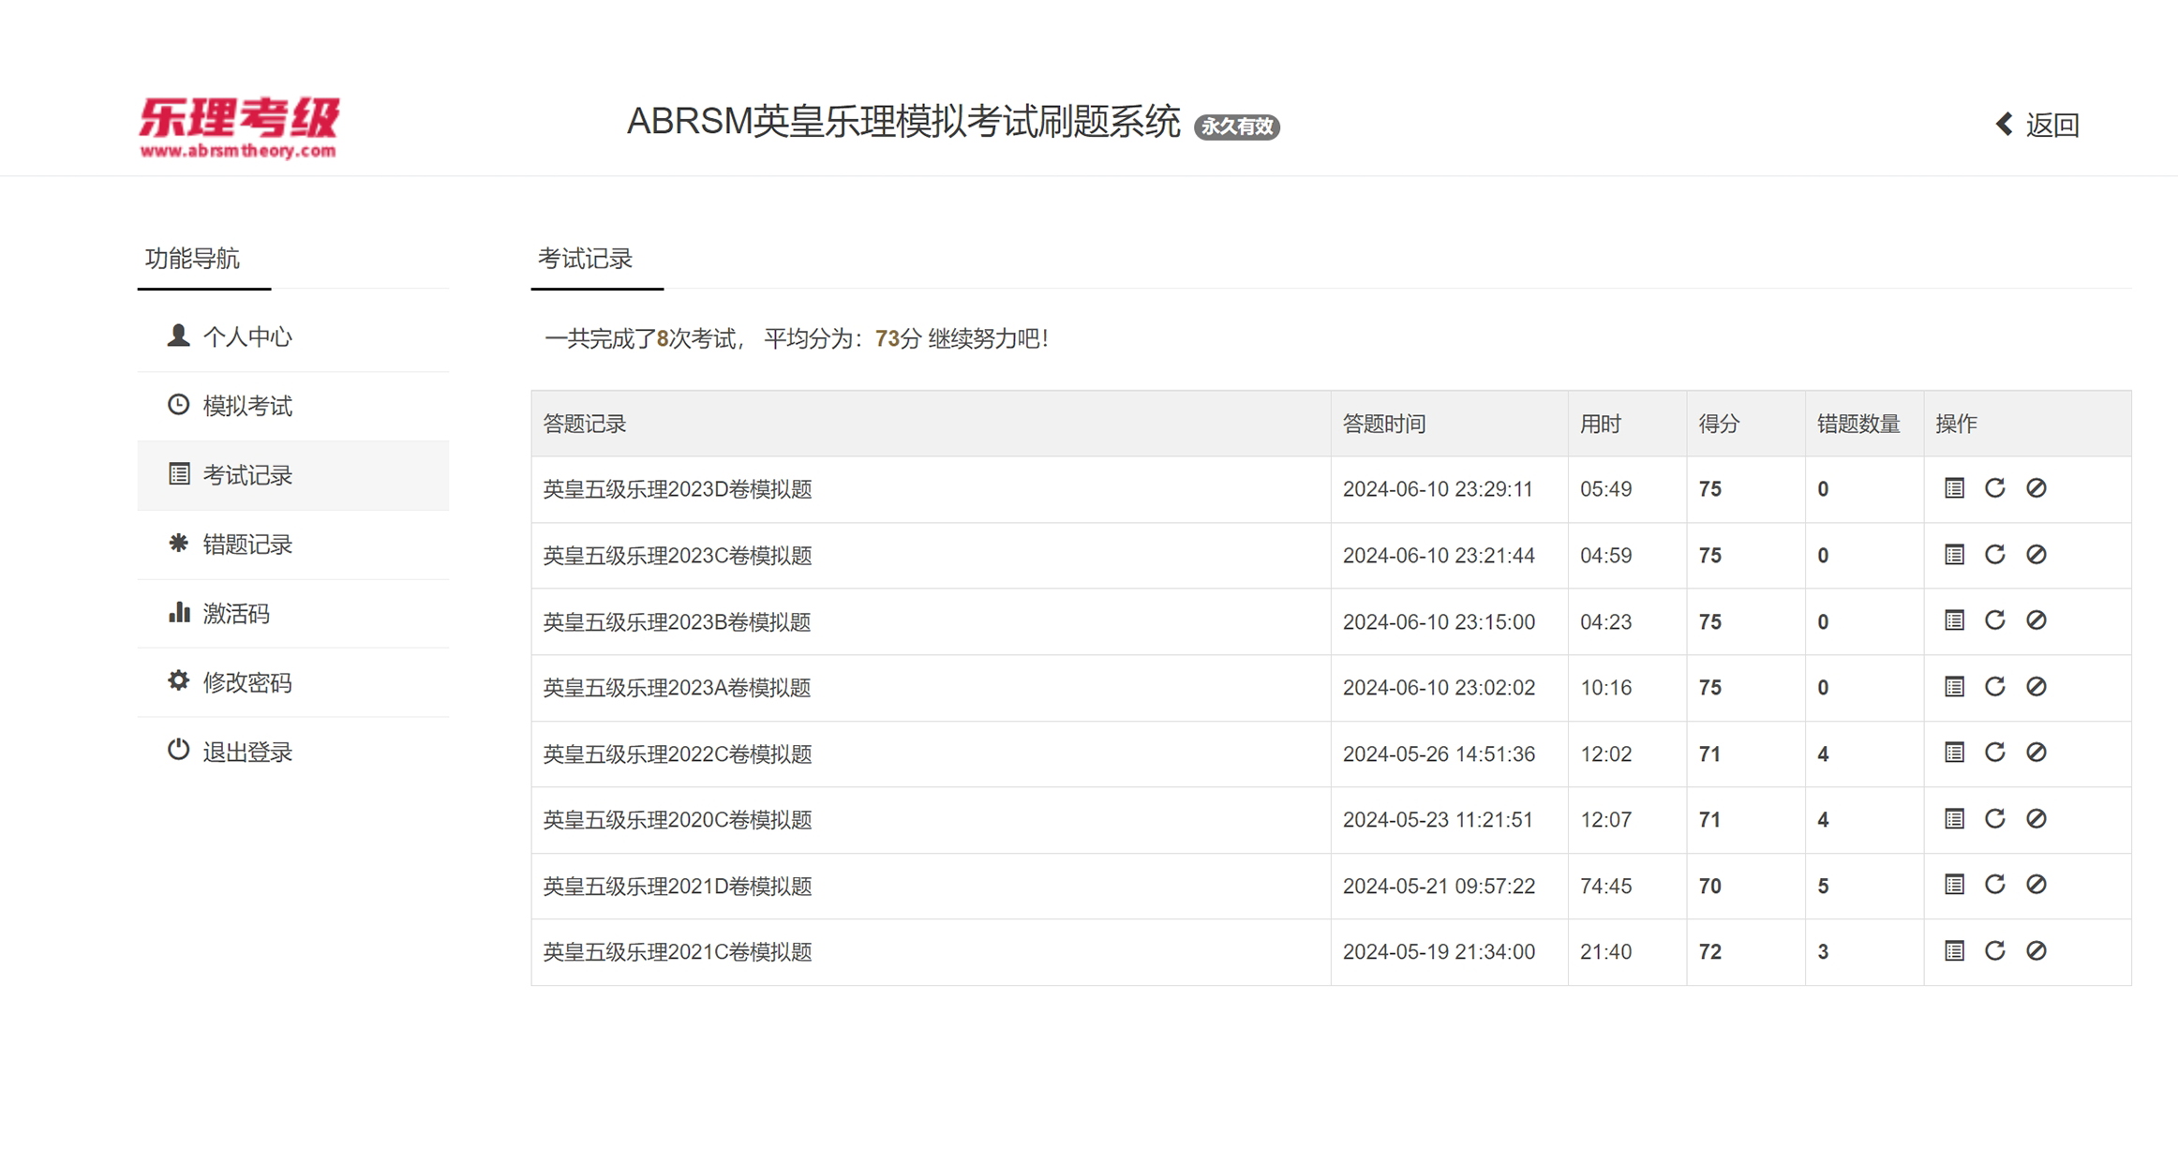This screenshot has height=1149, width=2178.
Task: Click the circle-slash icon for the 2023B卷 record
Action: tap(2036, 620)
